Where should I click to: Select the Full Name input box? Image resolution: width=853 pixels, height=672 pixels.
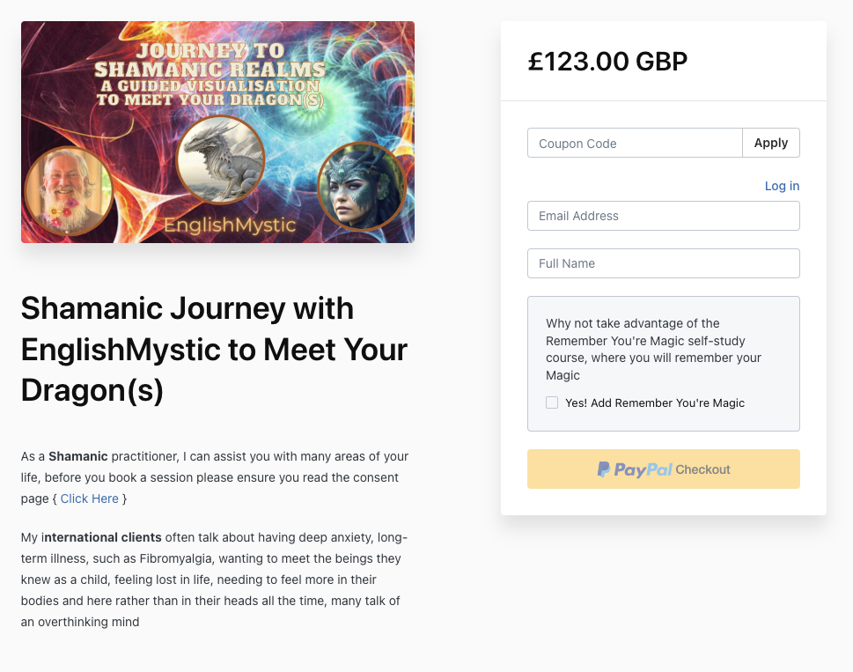click(x=663, y=263)
